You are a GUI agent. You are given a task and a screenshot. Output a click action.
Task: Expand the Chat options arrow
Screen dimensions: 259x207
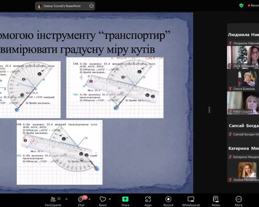coord(90,199)
